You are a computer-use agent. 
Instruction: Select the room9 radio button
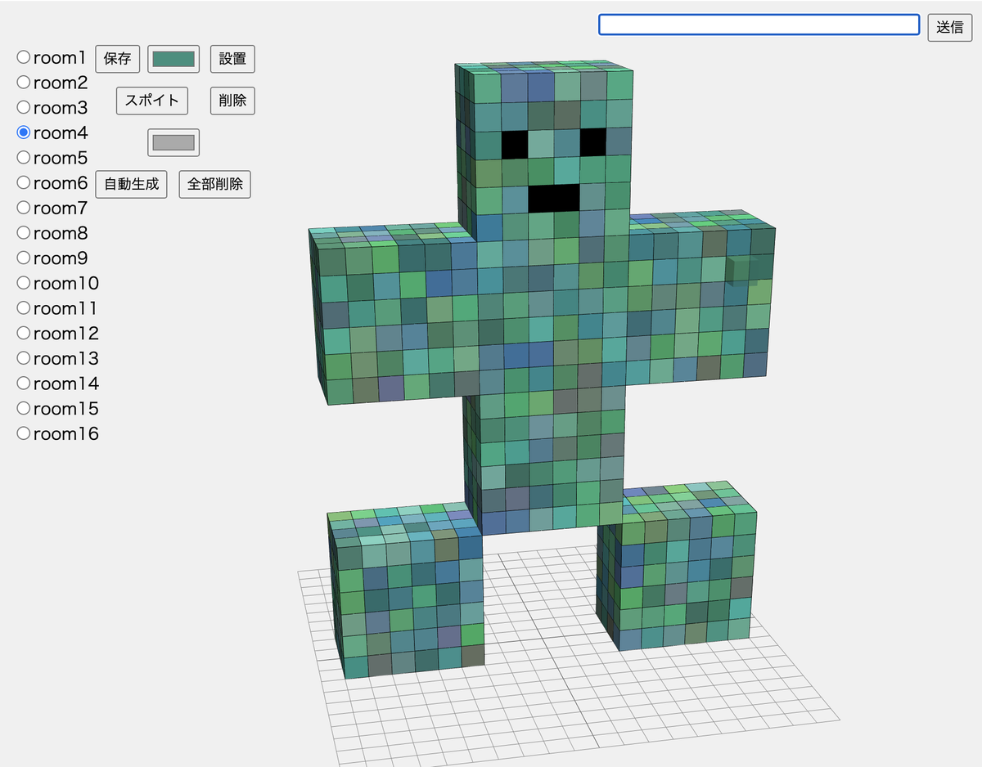[x=24, y=258]
